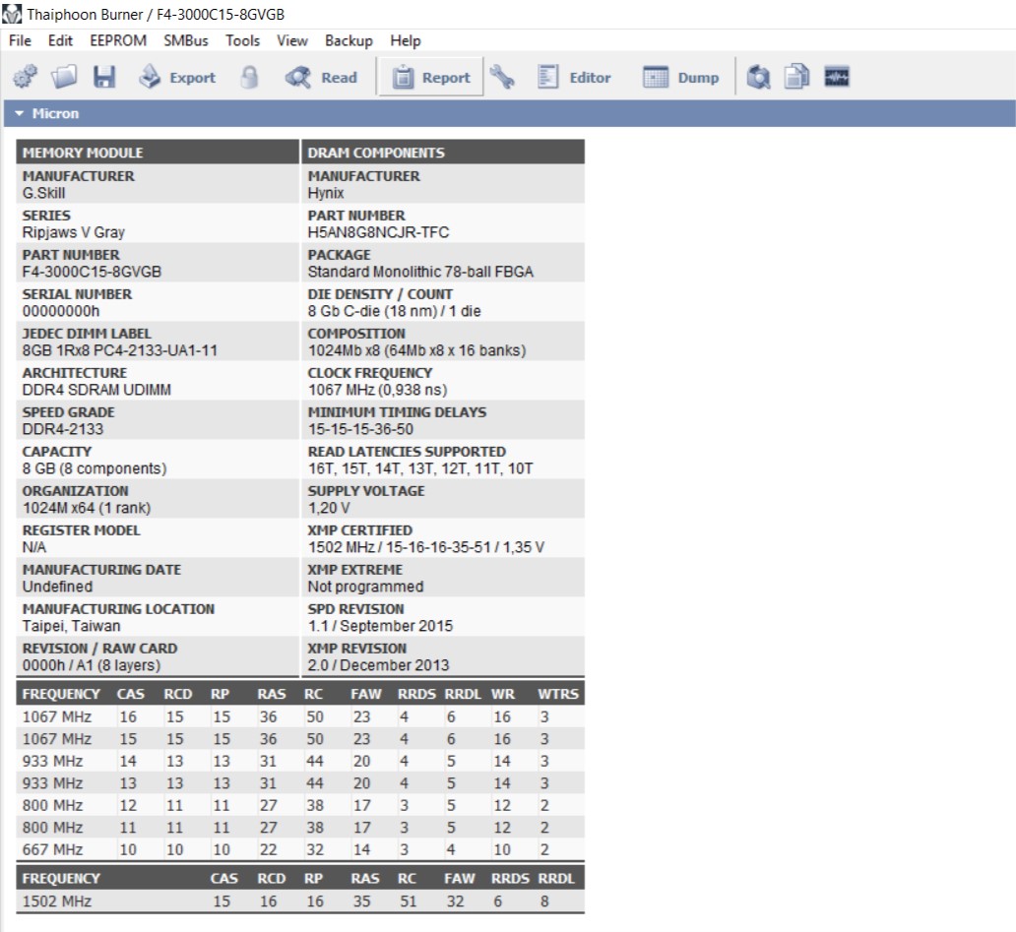Viewport: 1016px width, 932px height.
Task: Click the manufacturing location Taipei, Taiwan
Action: point(71,626)
